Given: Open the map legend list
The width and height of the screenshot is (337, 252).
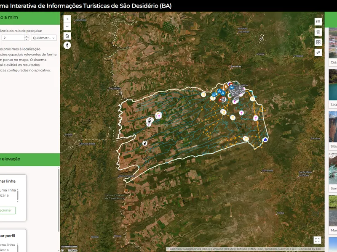Looking at the screenshot, I should [x=318, y=22].
